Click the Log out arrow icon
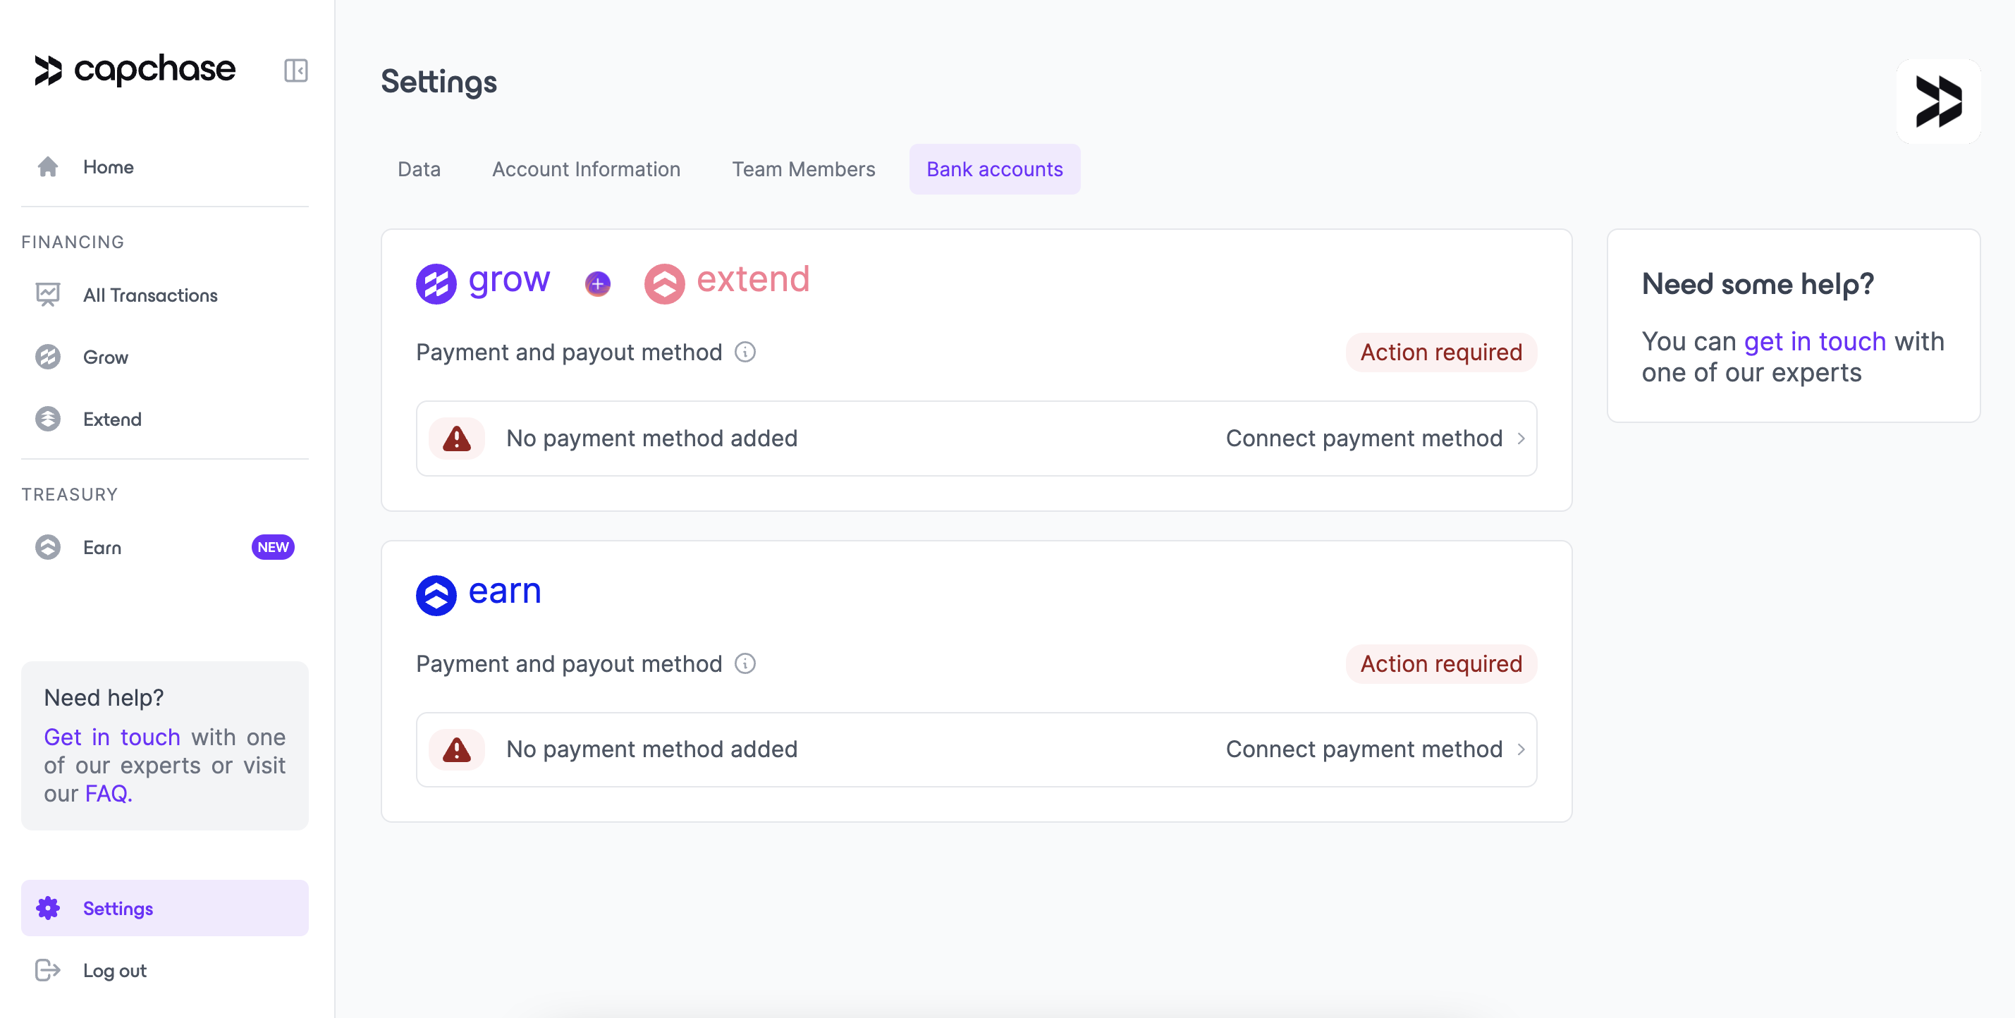2015x1018 pixels. (x=48, y=969)
